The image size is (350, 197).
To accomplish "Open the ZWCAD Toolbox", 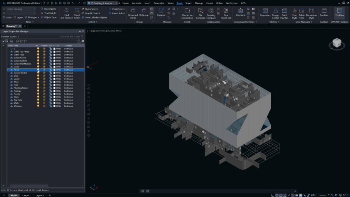I will click(339, 12).
